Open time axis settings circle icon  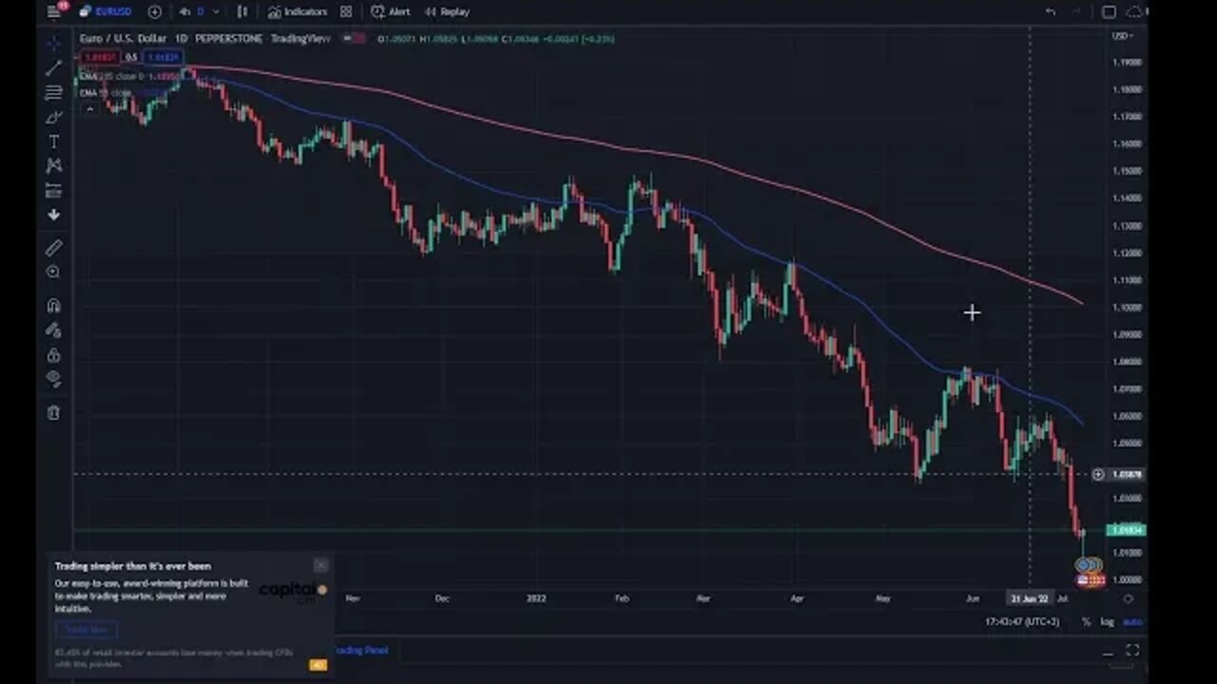click(1128, 598)
